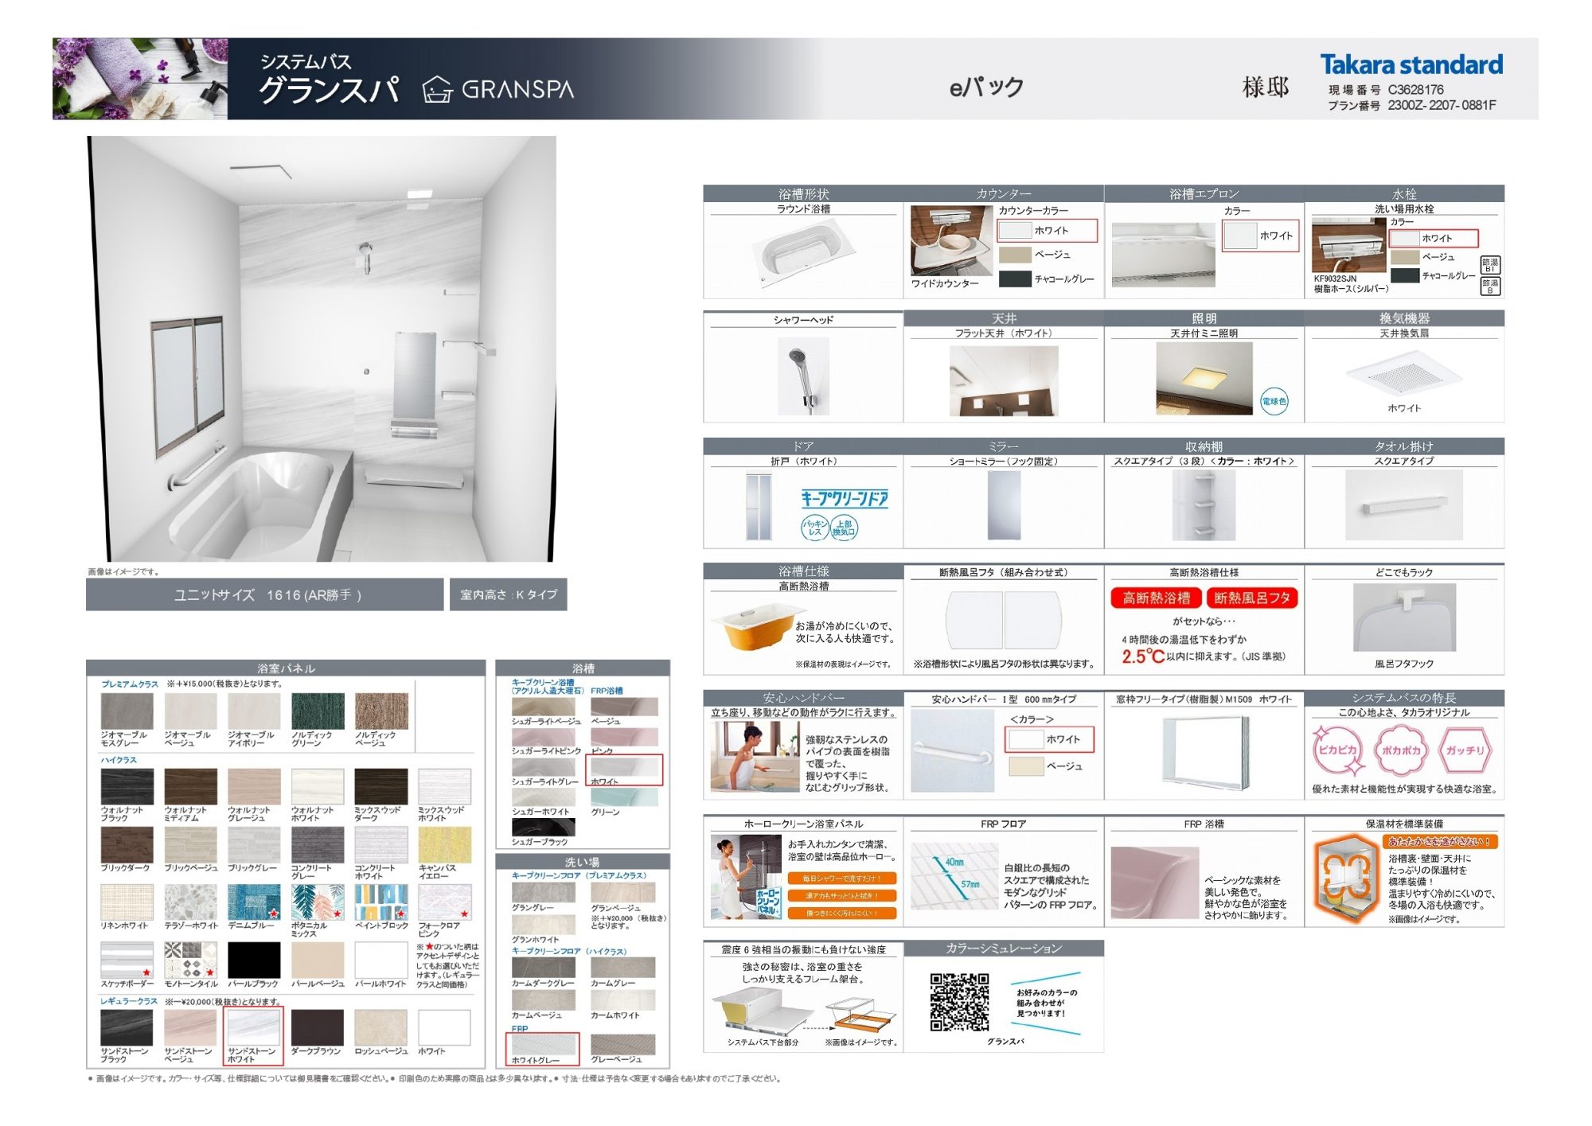The image size is (1592, 1126).
Task: Select the パールブラック panel swatch
Action: [254, 960]
